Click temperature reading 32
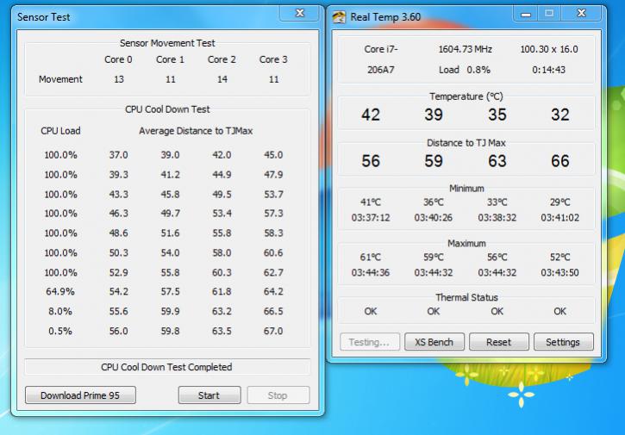The height and width of the screenshot is (435, 625). coord(560,115)
